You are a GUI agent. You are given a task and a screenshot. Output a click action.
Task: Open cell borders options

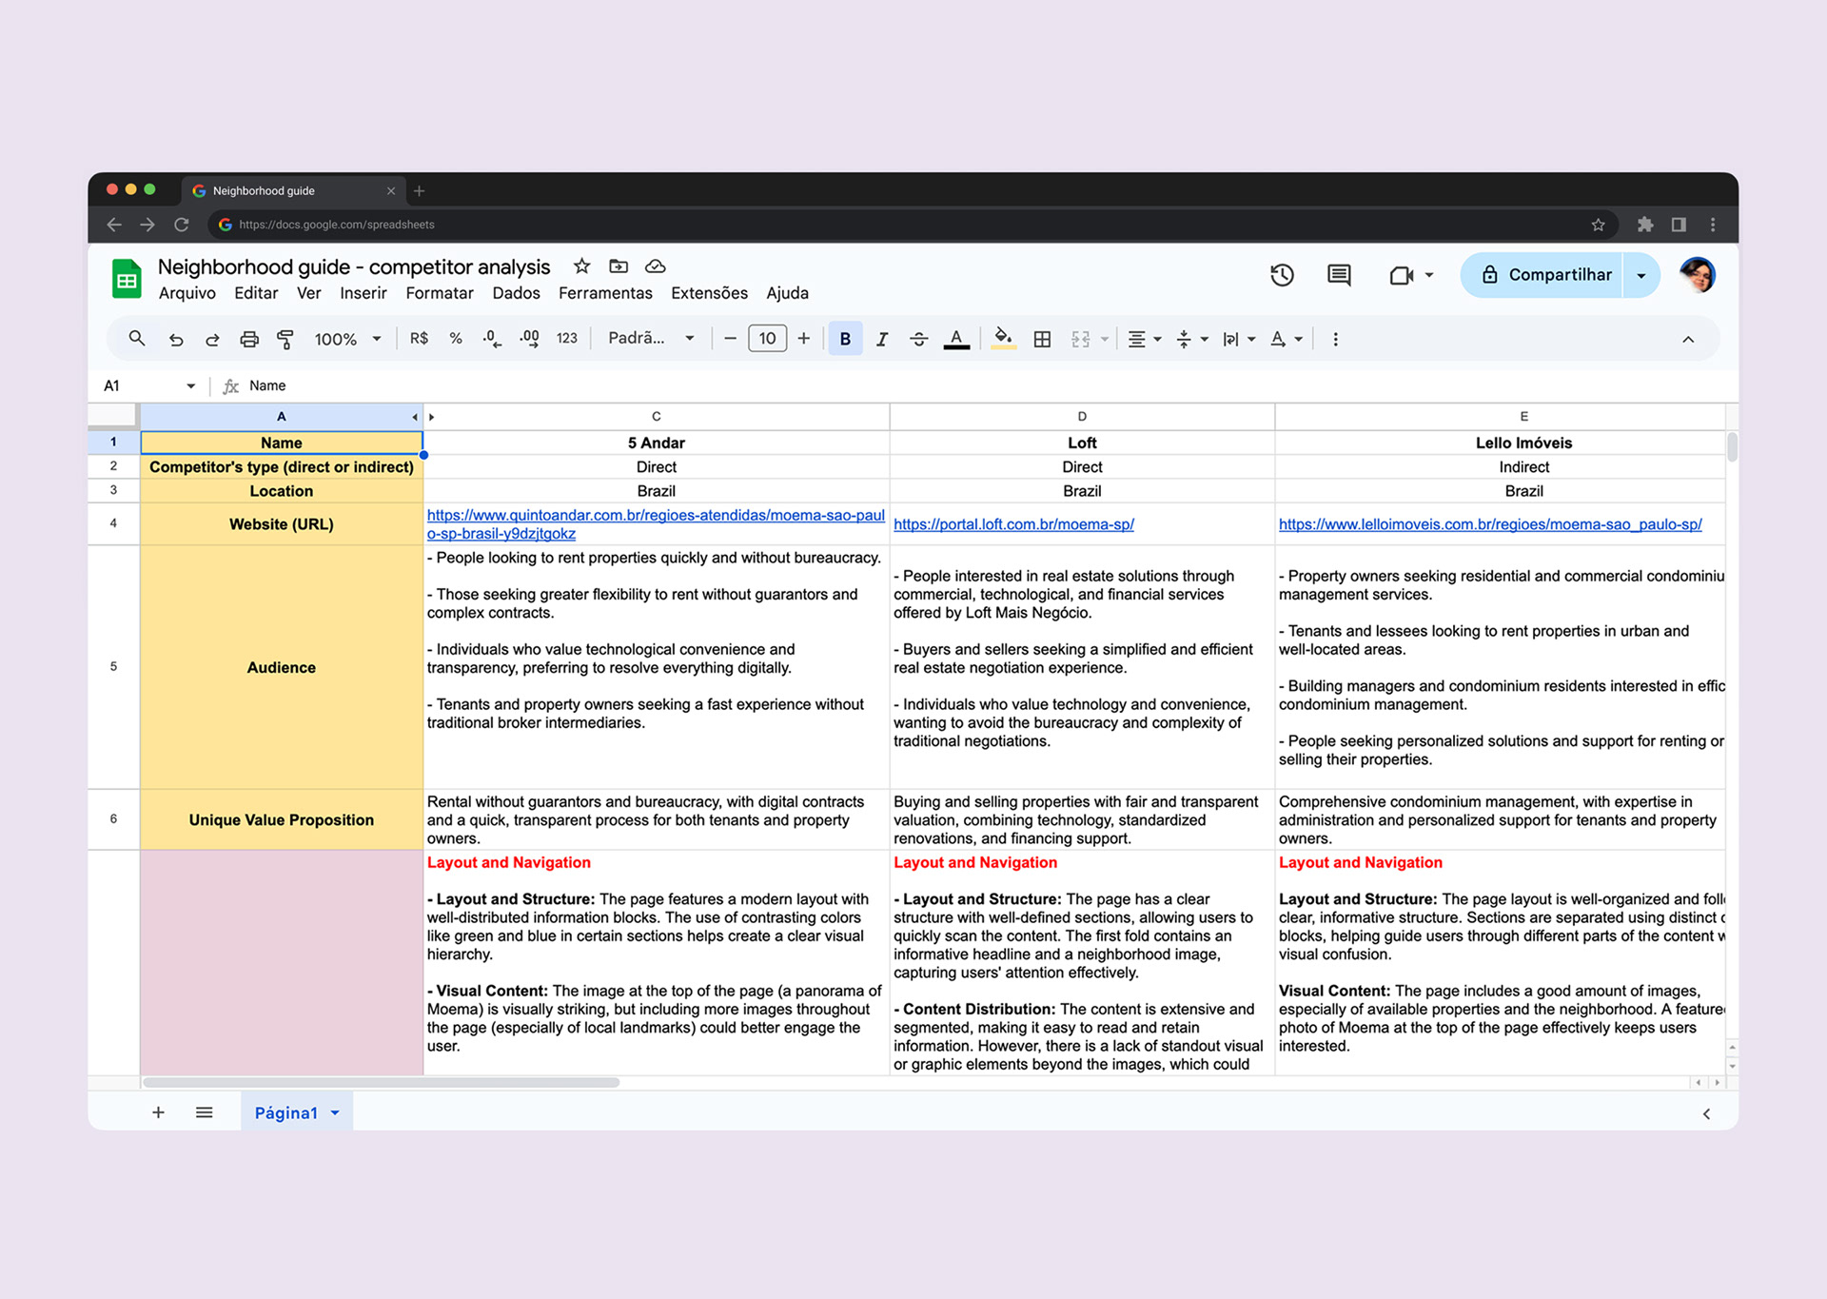(1043, 339)
